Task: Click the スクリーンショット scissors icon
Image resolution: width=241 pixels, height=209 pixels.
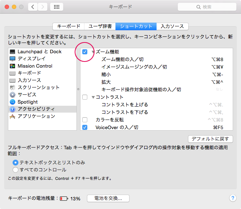Action: (x=13, y=87)
